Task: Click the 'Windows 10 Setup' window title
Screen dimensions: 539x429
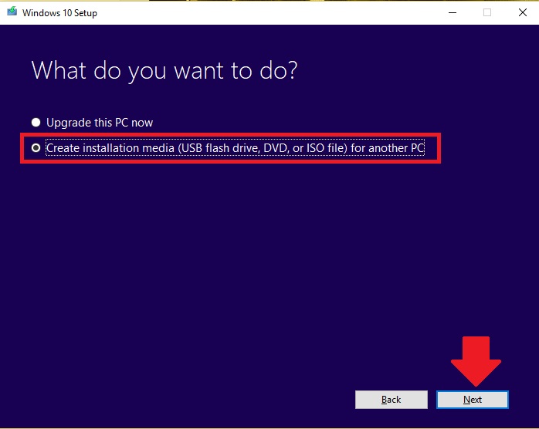Action: [59, 13]
